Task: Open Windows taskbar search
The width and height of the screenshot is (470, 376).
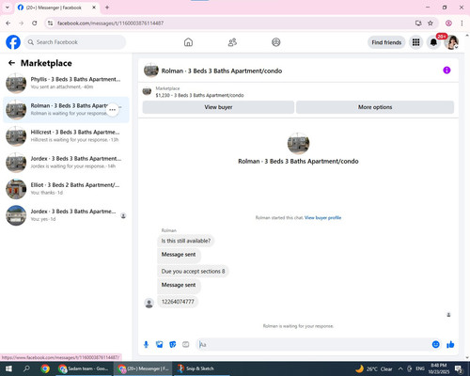Action: point(26,368)
